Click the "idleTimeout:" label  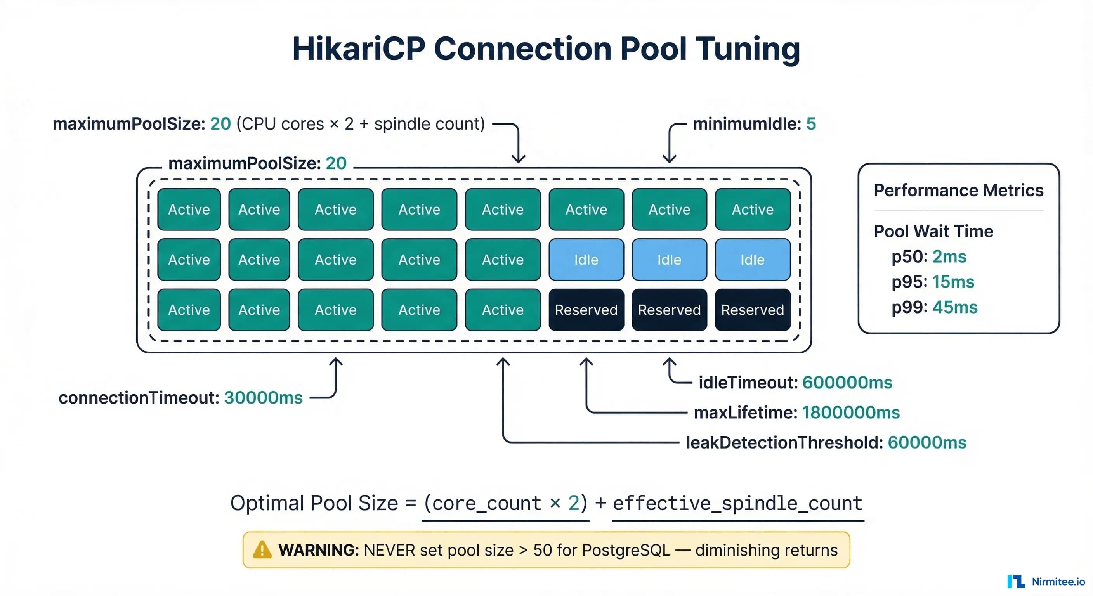pos(748,382)
